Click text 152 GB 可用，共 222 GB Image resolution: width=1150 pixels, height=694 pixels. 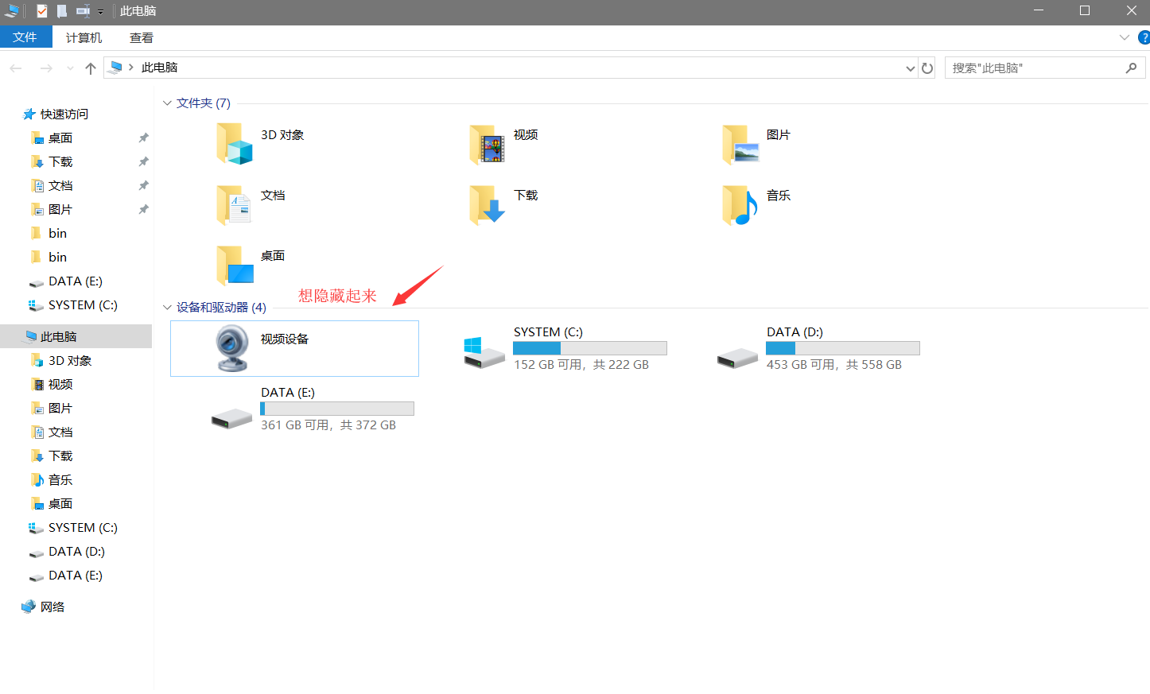tap(581, 365)
